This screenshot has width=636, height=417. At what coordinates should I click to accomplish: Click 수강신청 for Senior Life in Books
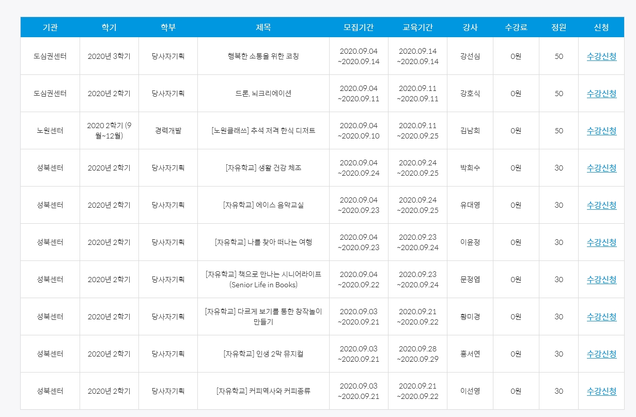coord(601,280)
